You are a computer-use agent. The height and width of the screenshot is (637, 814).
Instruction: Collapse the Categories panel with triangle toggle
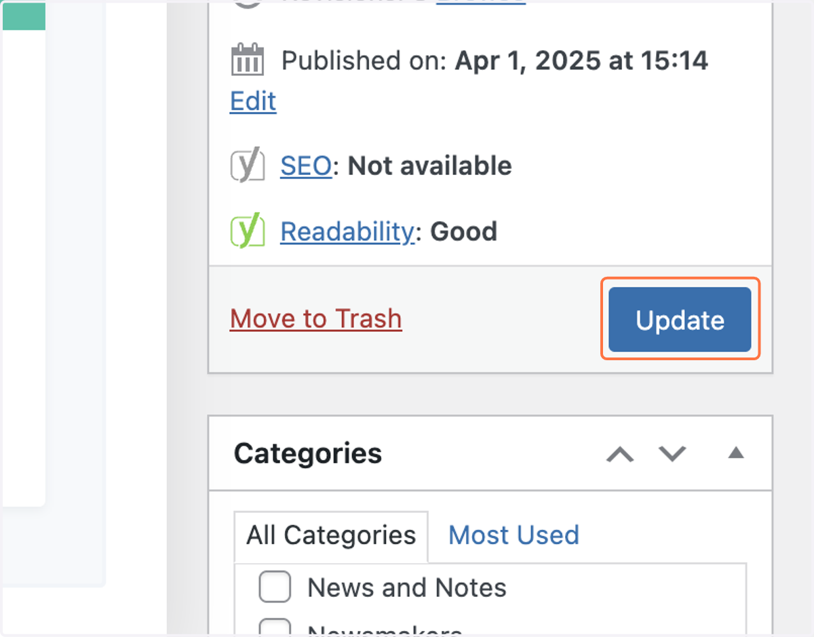(736, 453)
